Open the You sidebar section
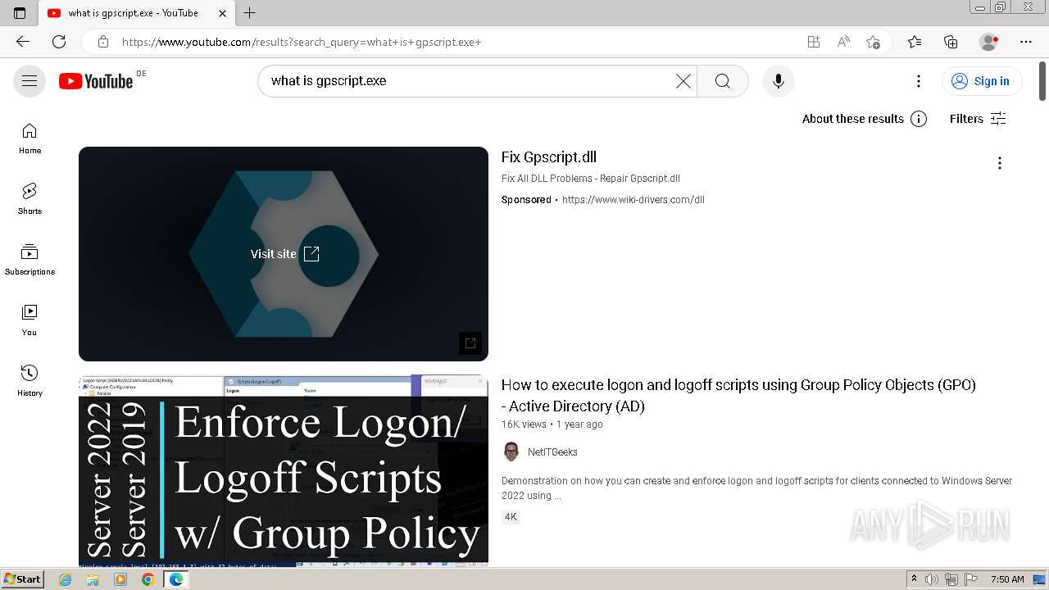The width and height of the screenshot is (1049, 590). point(30,320)
